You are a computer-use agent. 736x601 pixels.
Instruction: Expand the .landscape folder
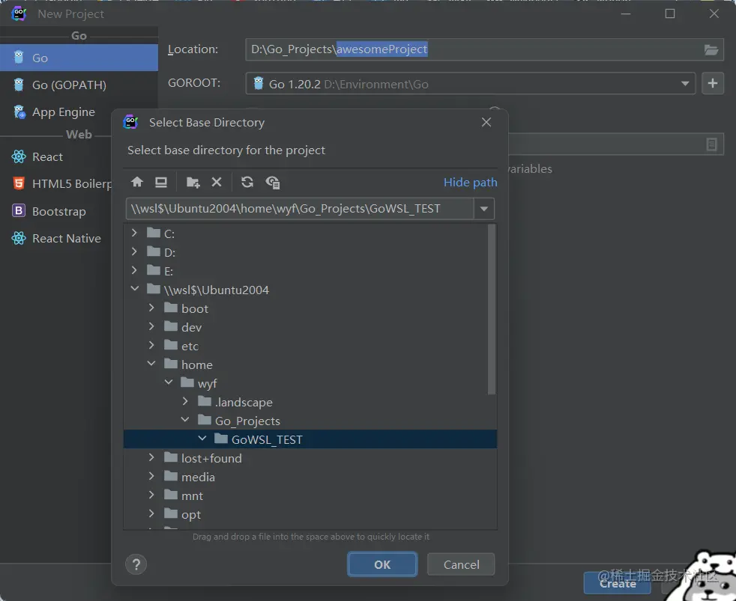coord(185,401)
